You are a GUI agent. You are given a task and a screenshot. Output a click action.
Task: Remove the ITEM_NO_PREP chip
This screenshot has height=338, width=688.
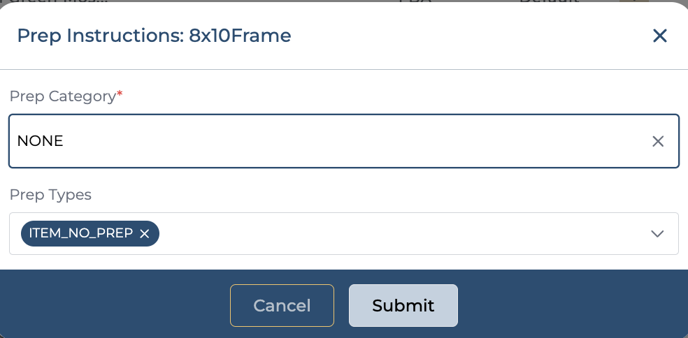[145, 234]
